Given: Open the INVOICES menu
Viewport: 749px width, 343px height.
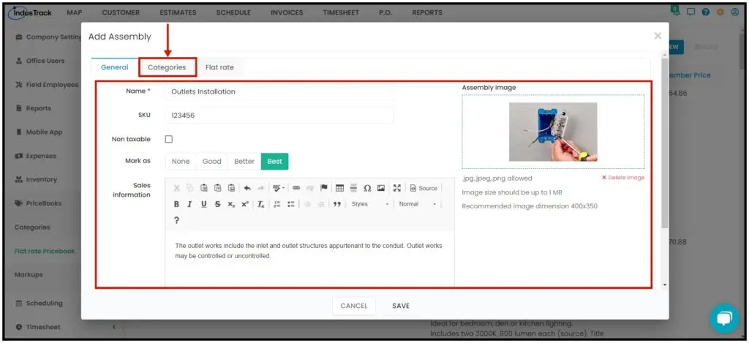Looking at the screenshot, I should [x=287, y=13].
